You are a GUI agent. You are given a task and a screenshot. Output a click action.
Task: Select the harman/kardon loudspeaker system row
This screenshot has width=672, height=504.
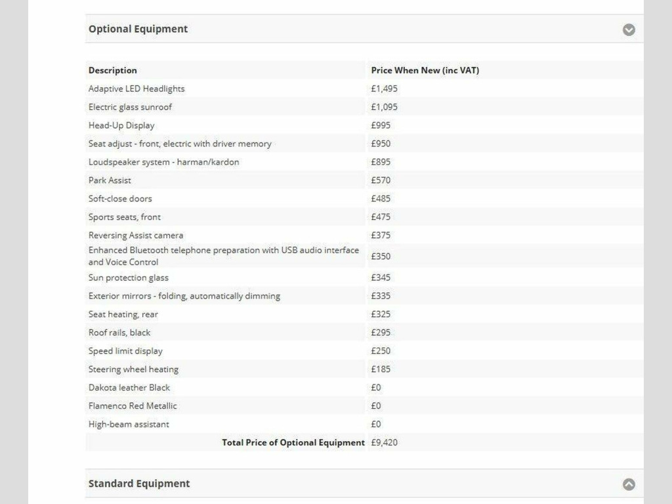pos(163,162)
